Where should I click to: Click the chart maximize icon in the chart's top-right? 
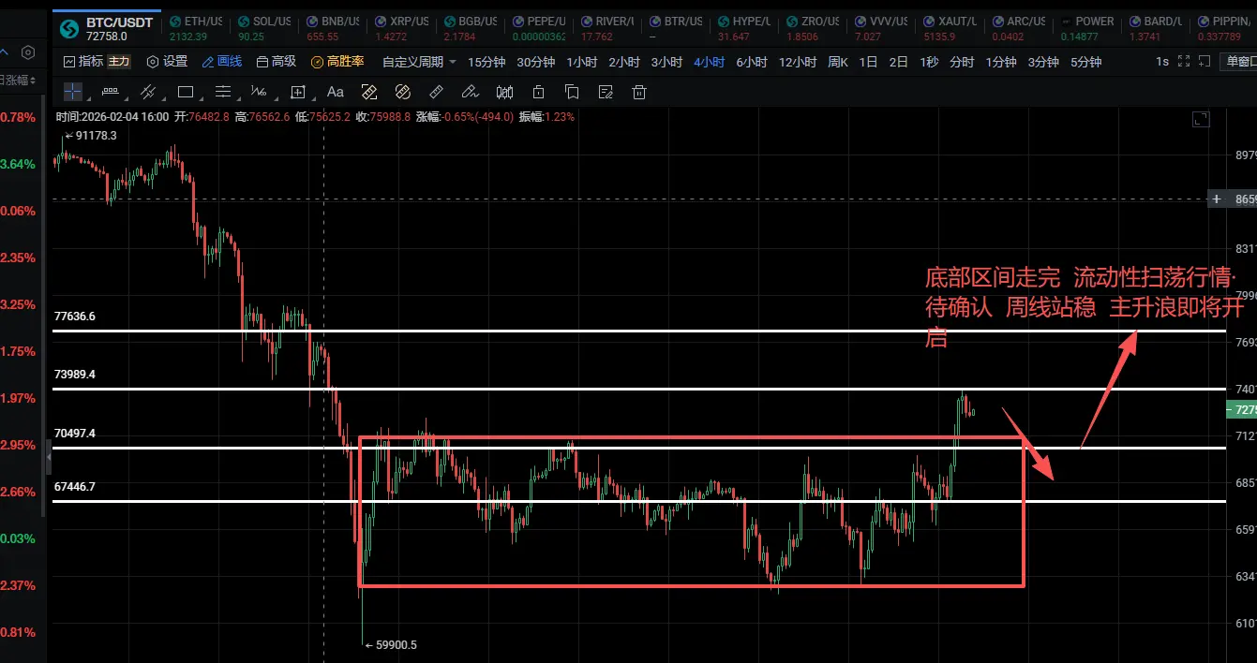(1201, 119)
